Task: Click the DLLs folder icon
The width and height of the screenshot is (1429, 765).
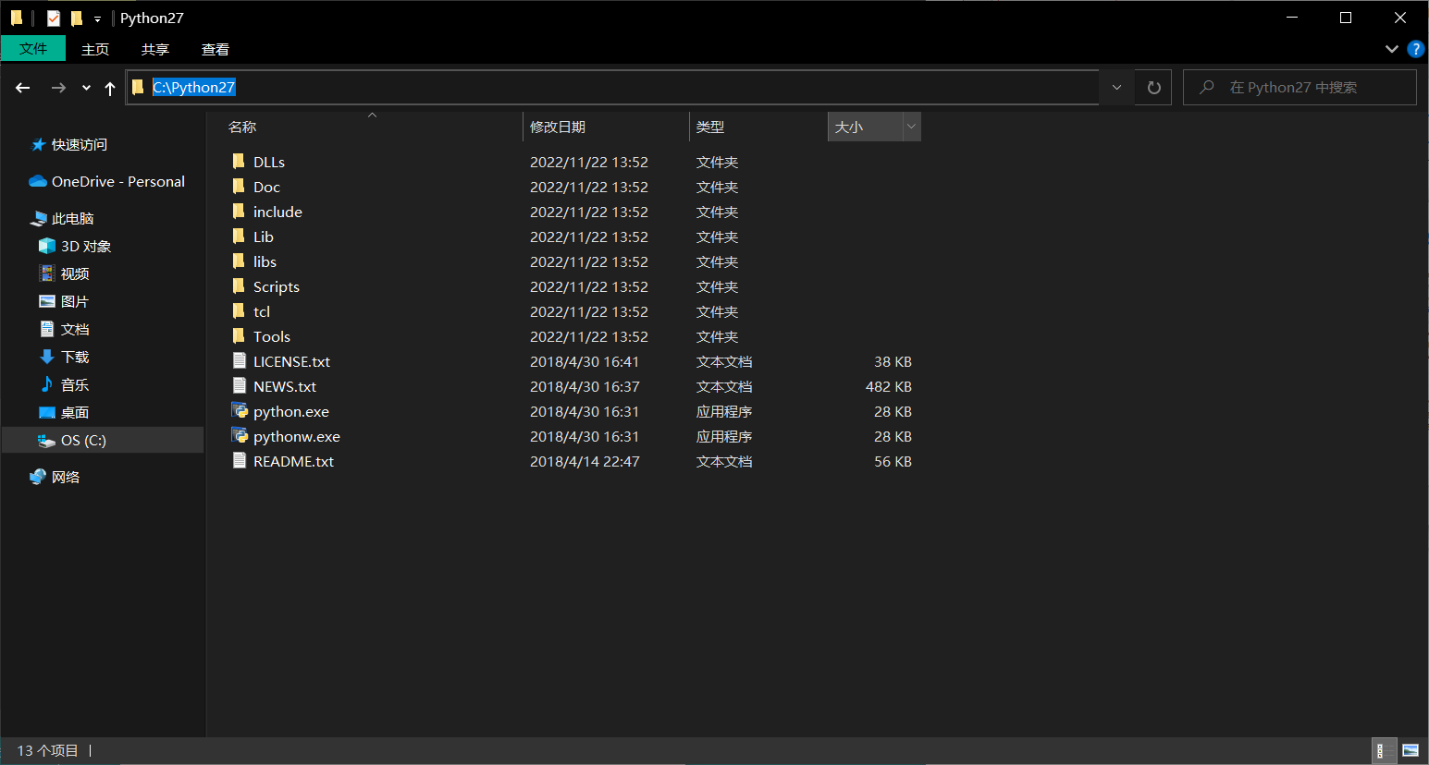Action: pyautogui.click(x=239, y=162)
